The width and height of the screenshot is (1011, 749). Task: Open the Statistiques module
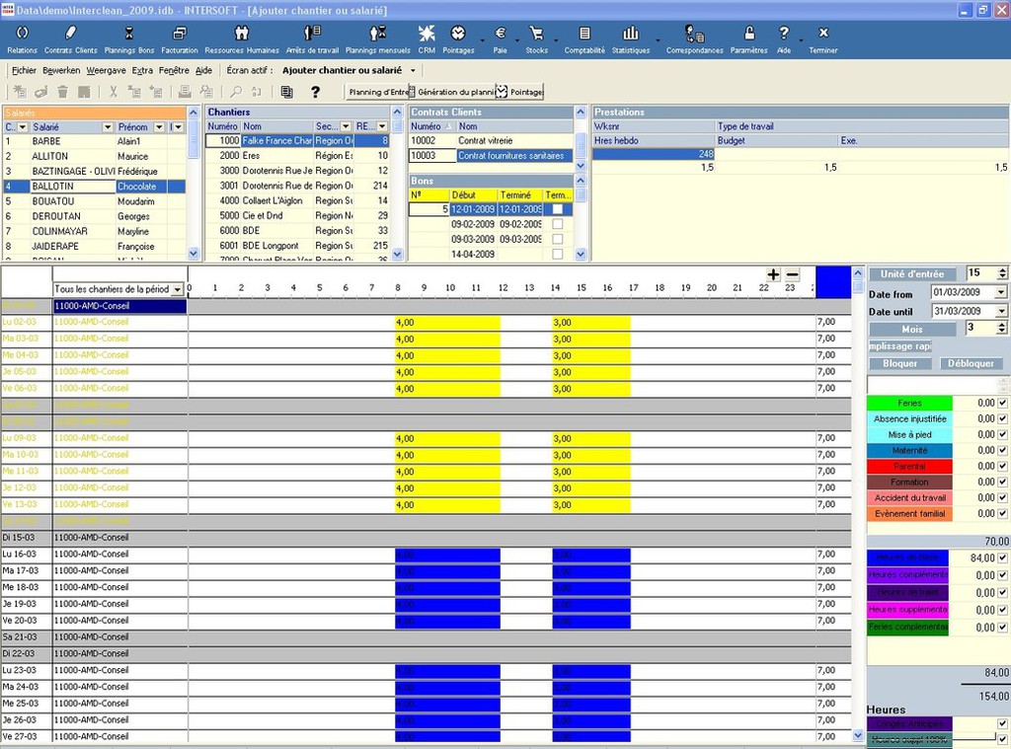631,38
